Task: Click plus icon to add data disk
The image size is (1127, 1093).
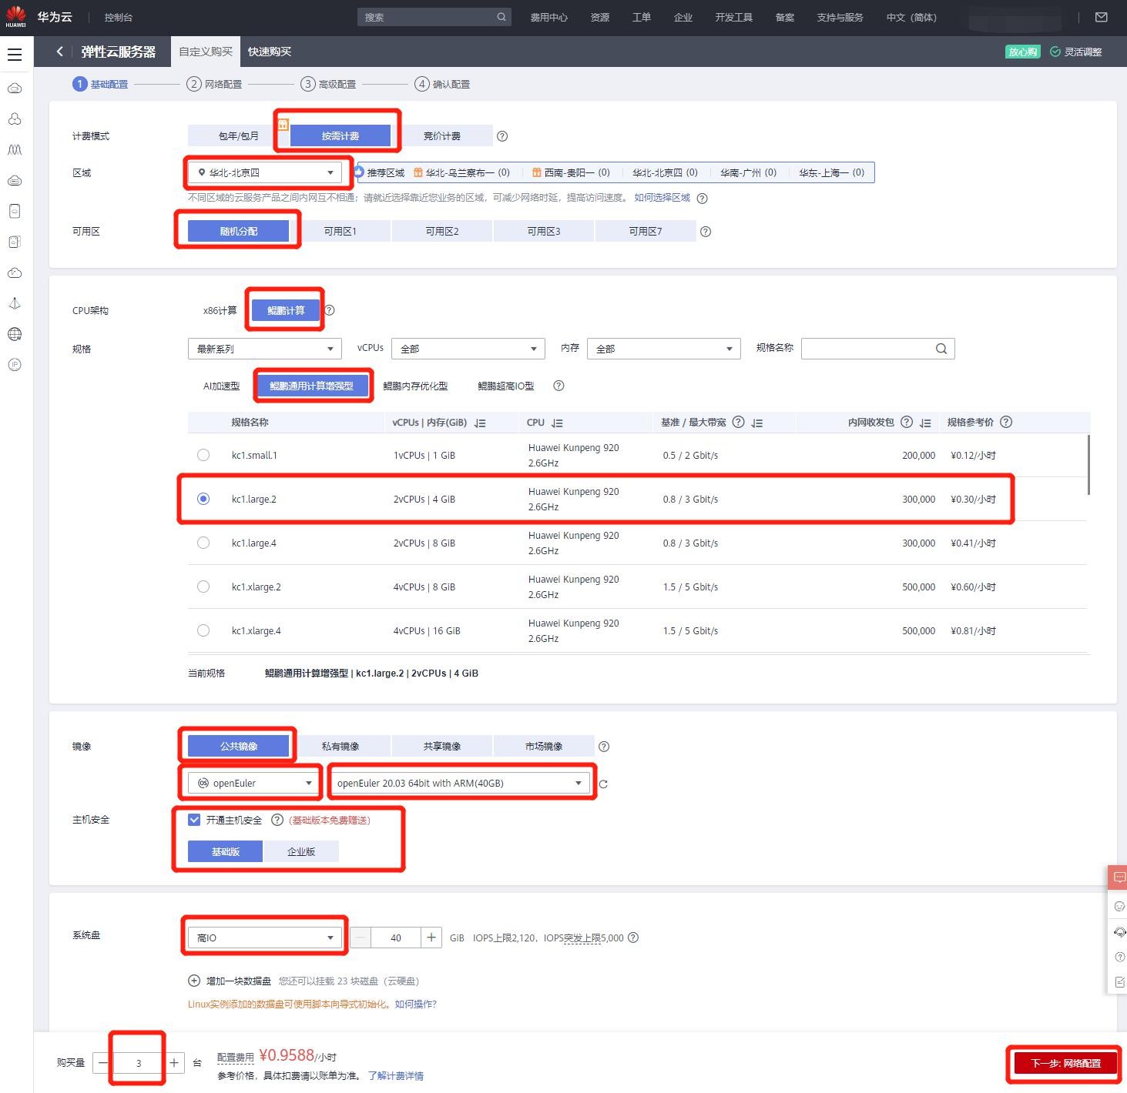Action: pyautogui.click(x=194, y=981)
